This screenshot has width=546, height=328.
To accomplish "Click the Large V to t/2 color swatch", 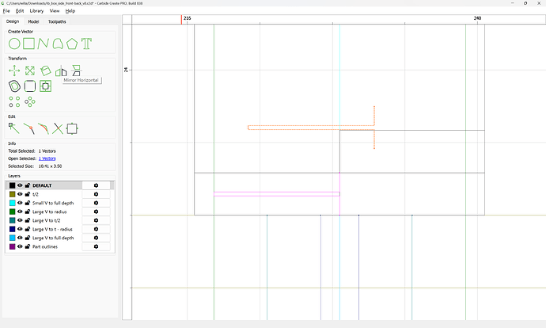I will (x=12, y=220).
